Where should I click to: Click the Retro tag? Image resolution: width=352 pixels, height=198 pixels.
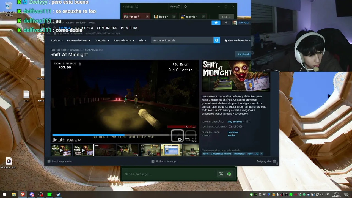(250, 154)
